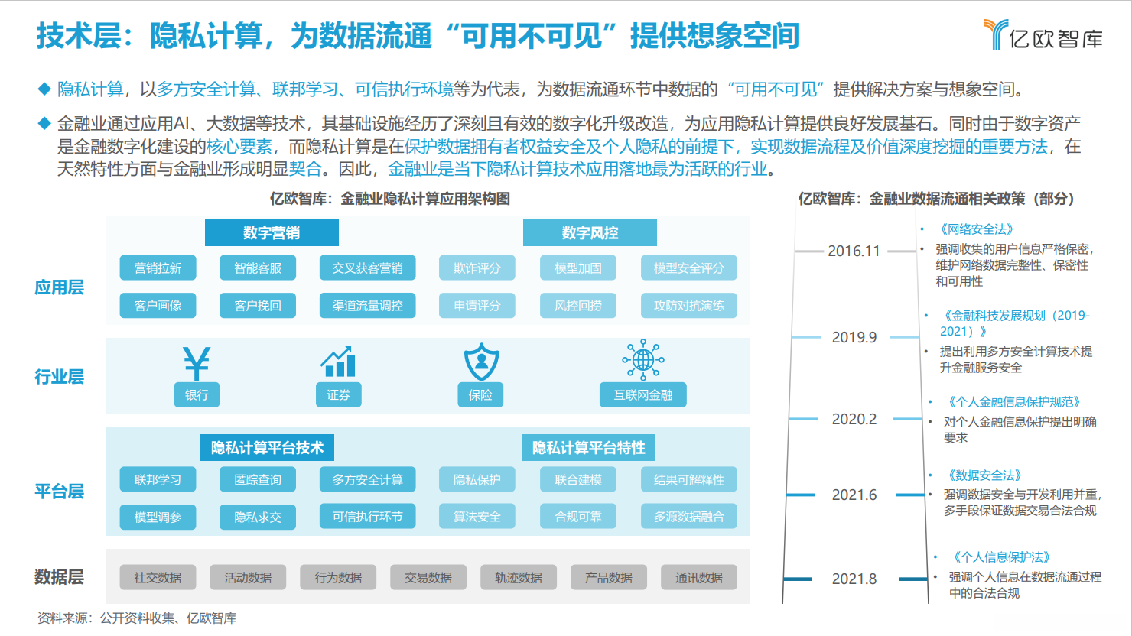1132x636 pixels.
Task: Click the 平台层 row label
Action: pyautogui.click(x=59, y=492)
